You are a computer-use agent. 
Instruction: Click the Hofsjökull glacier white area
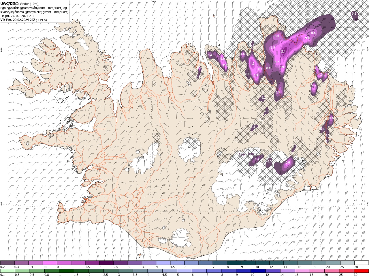[x=190, y=150]
